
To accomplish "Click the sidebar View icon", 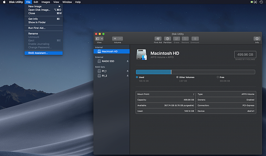I will click(98, 39).
